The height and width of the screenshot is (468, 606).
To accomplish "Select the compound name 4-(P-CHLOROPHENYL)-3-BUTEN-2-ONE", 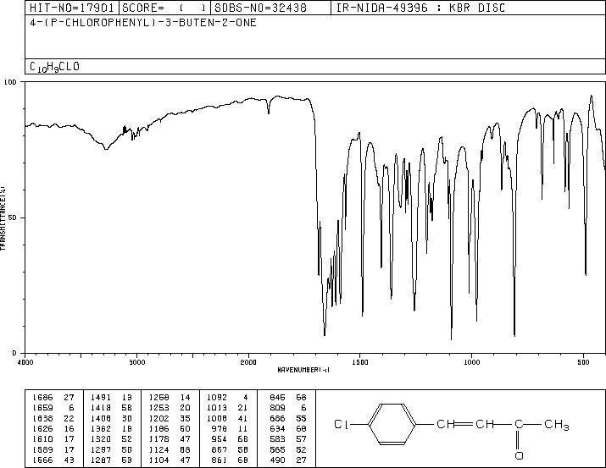I will coord(143,23).
